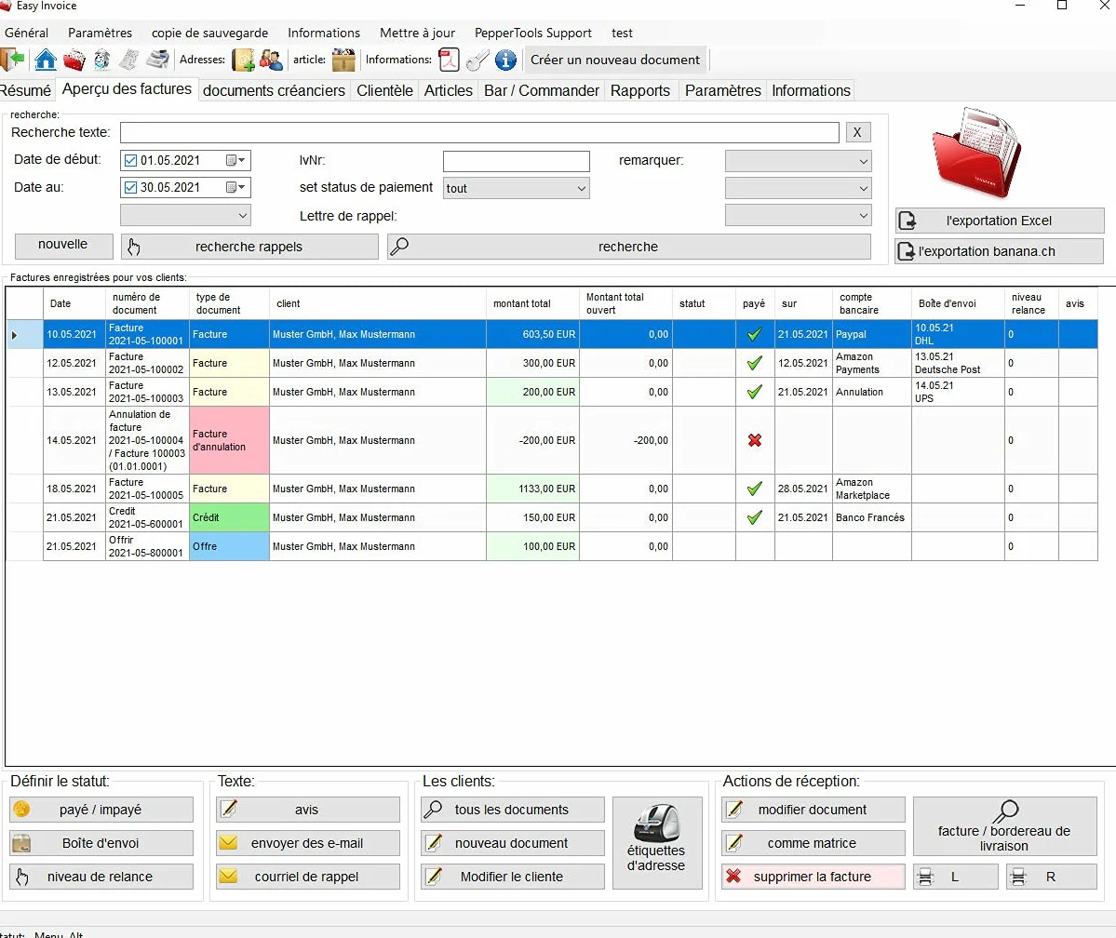Viewport: 1116px width, 938px height.
Task: Open the customers people icon
Action: click(x=271, y=60)
